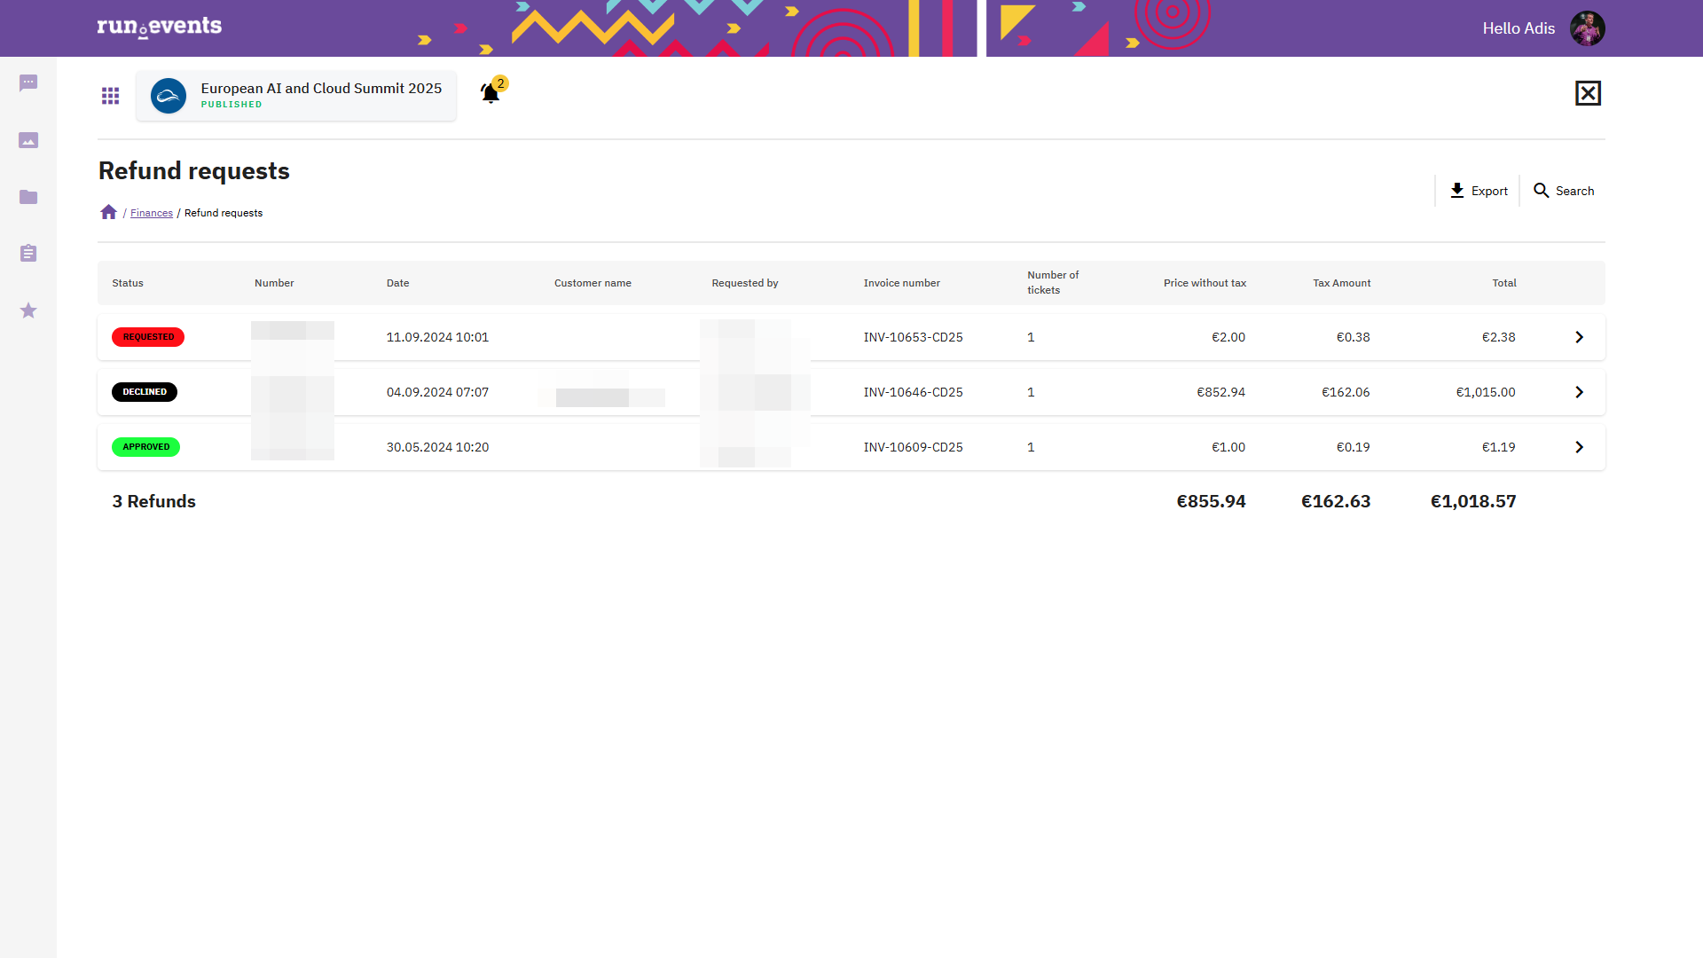Click the user avatar next to Hello Adis
1703x958 pixels.
coord(1587,28)
